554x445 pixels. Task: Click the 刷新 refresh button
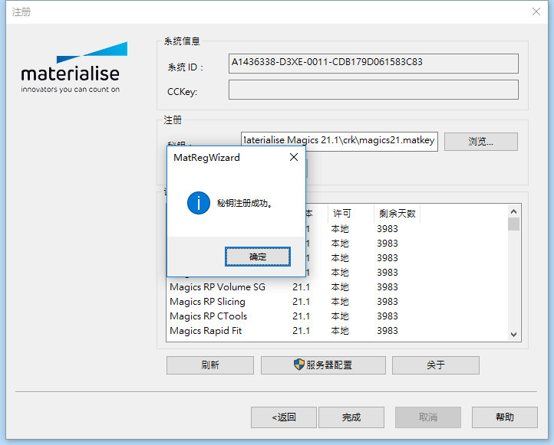point(209,365)
